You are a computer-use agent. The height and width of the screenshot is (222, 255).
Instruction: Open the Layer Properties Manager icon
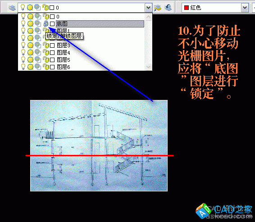(x=12, y=8)
